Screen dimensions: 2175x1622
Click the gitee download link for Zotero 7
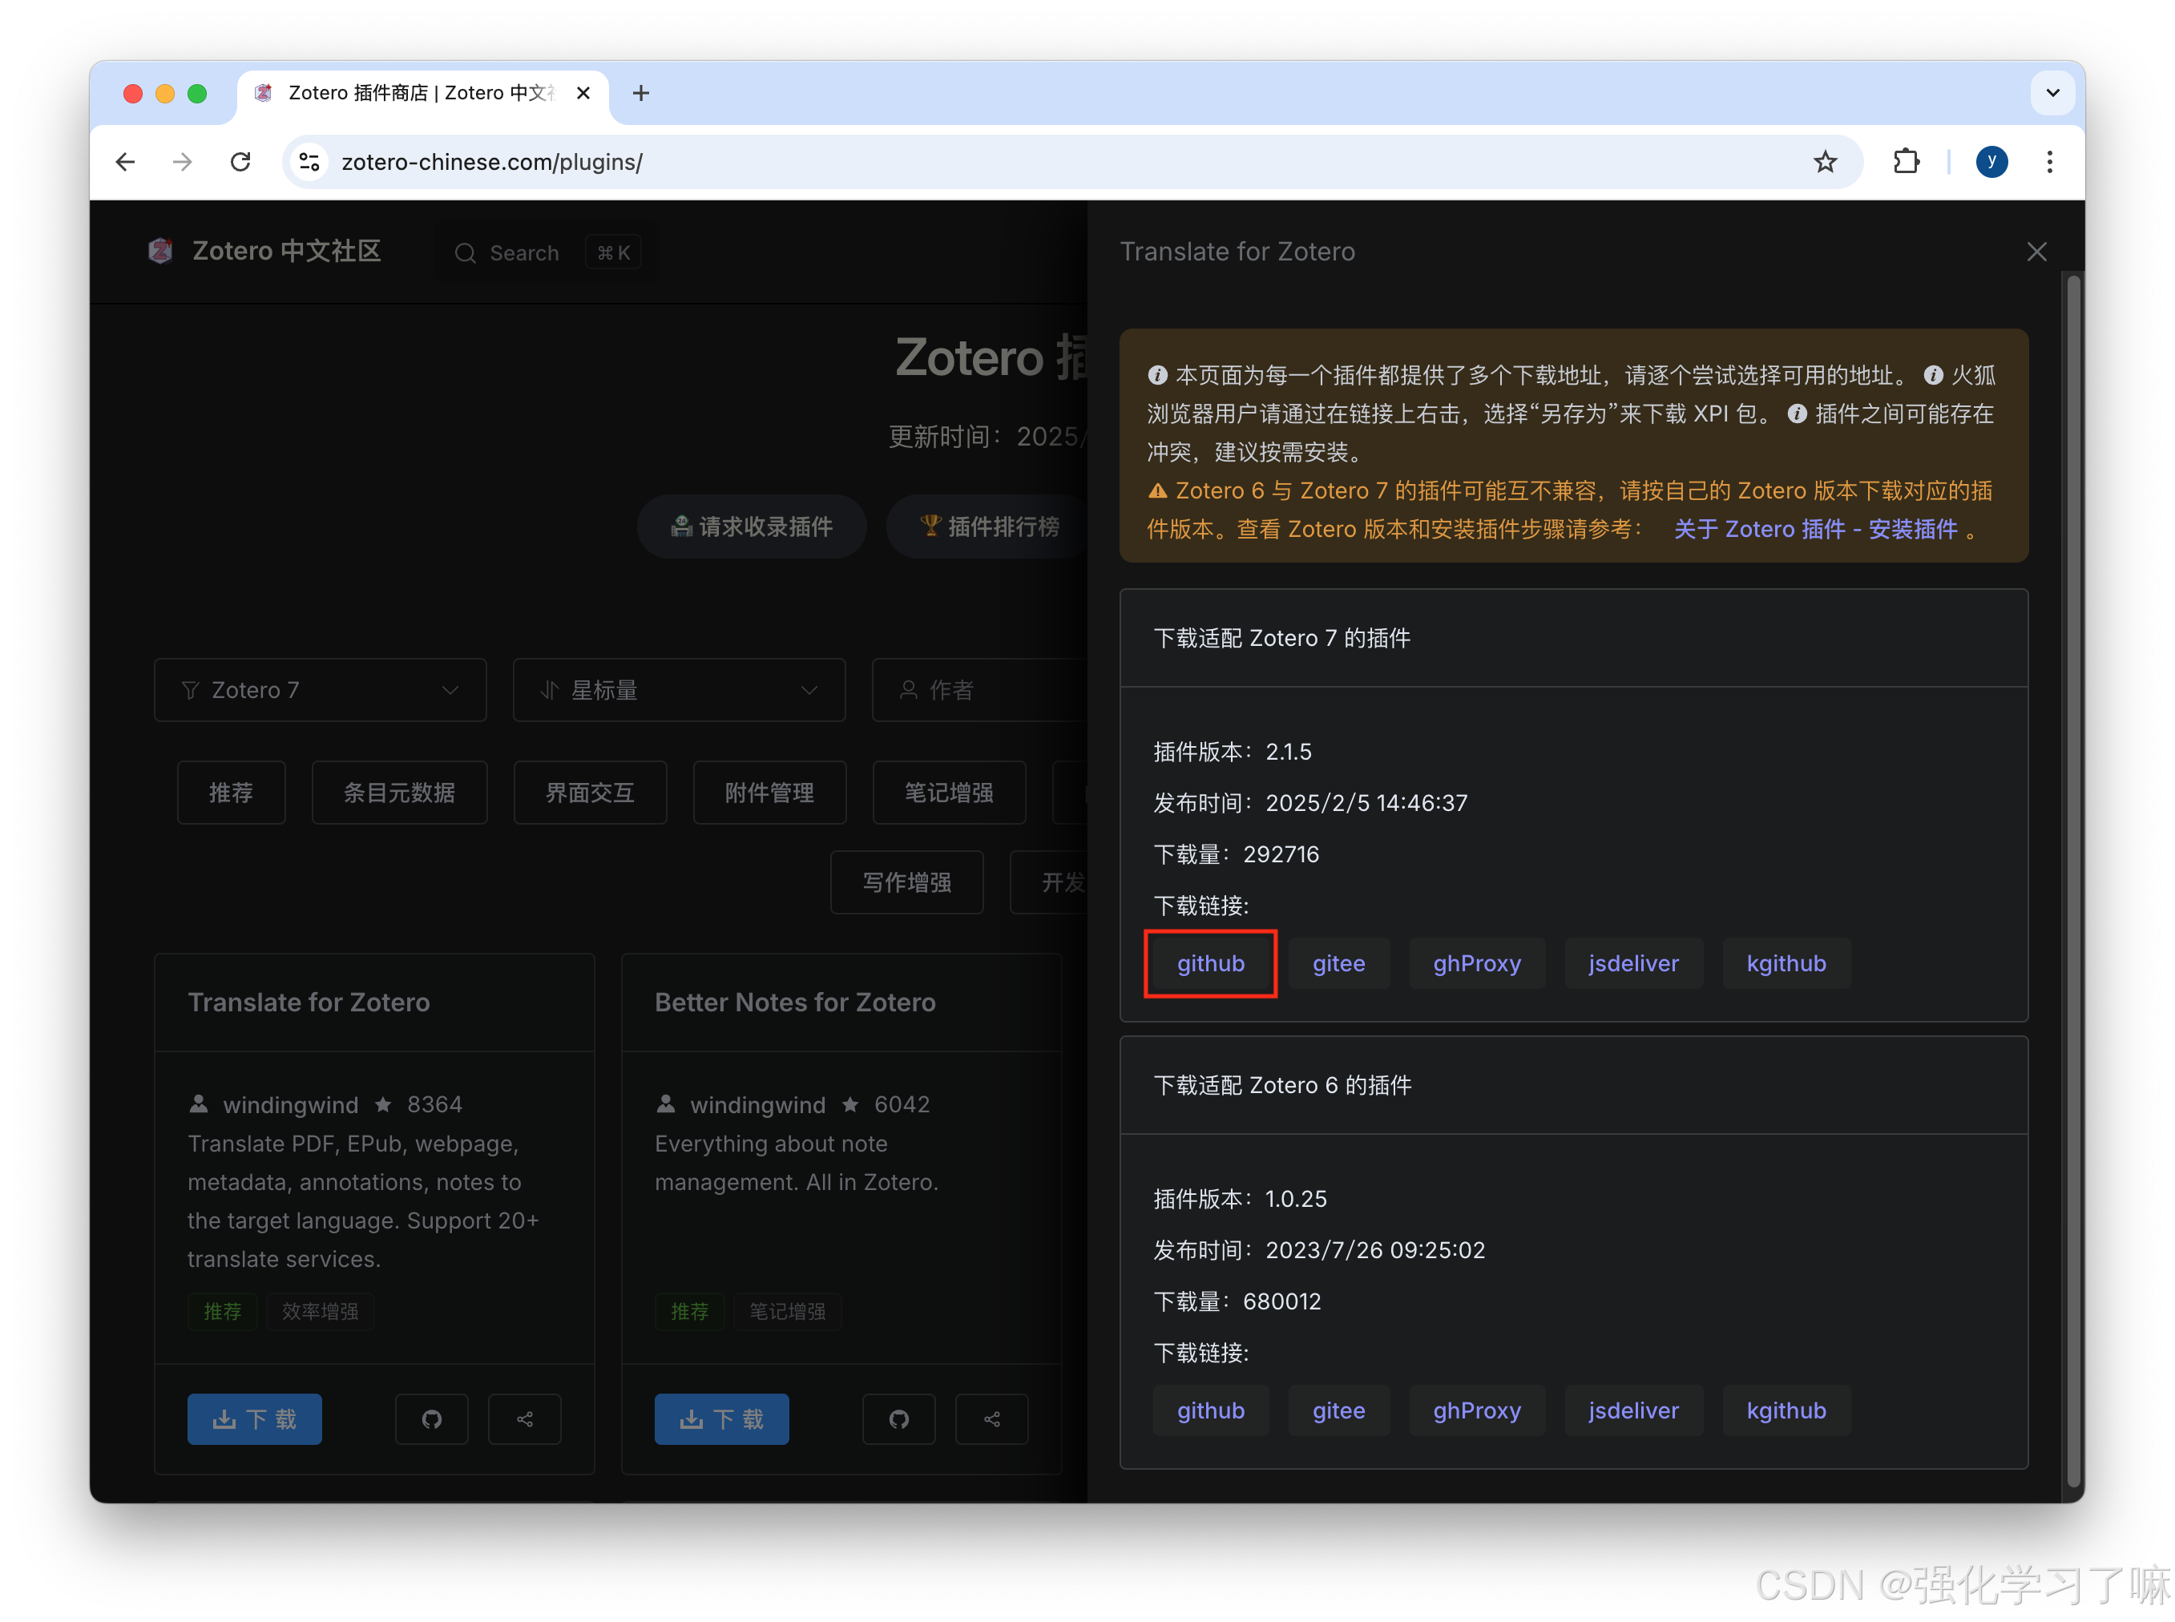pos(1338,963)
